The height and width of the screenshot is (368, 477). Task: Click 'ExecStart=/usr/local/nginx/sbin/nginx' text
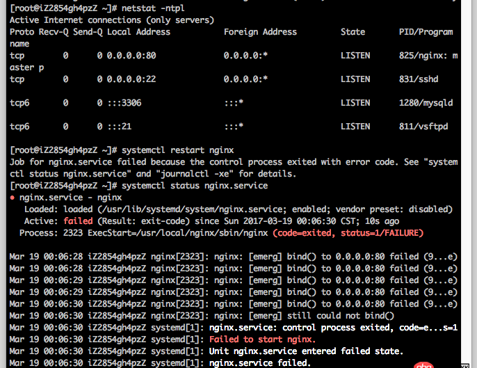pos(178,233)
